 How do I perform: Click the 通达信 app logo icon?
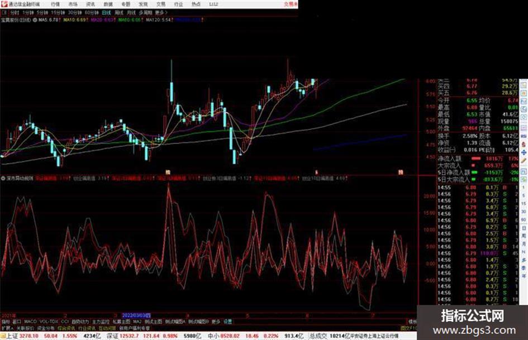pyautogui.click(x=4, y=4)
